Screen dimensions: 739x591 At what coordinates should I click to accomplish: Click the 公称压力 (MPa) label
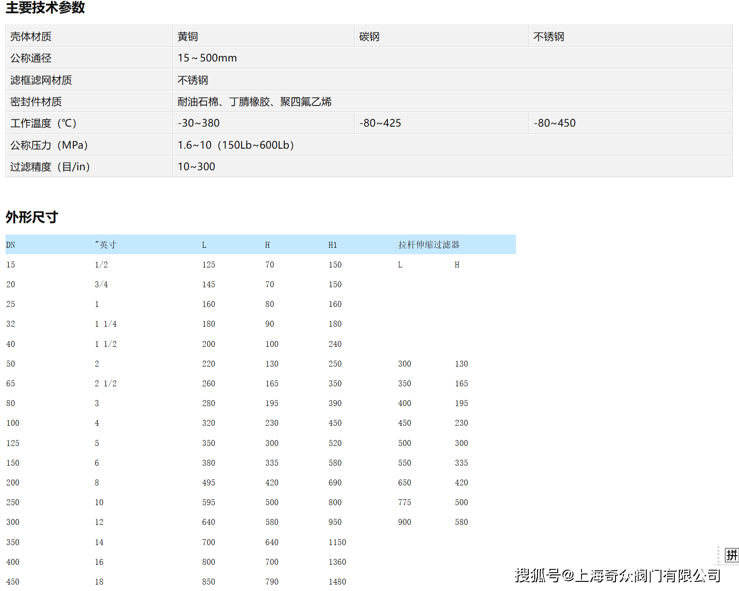49,145
